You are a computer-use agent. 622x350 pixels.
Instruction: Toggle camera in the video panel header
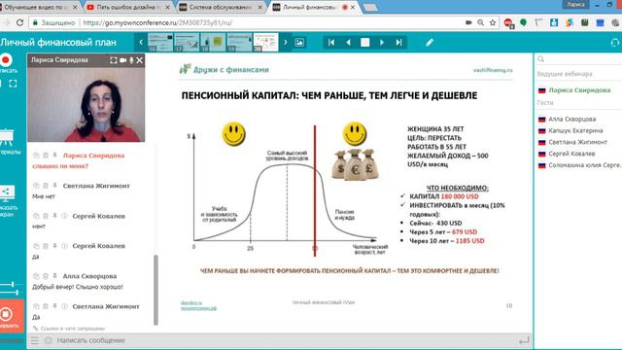[123, 60]
